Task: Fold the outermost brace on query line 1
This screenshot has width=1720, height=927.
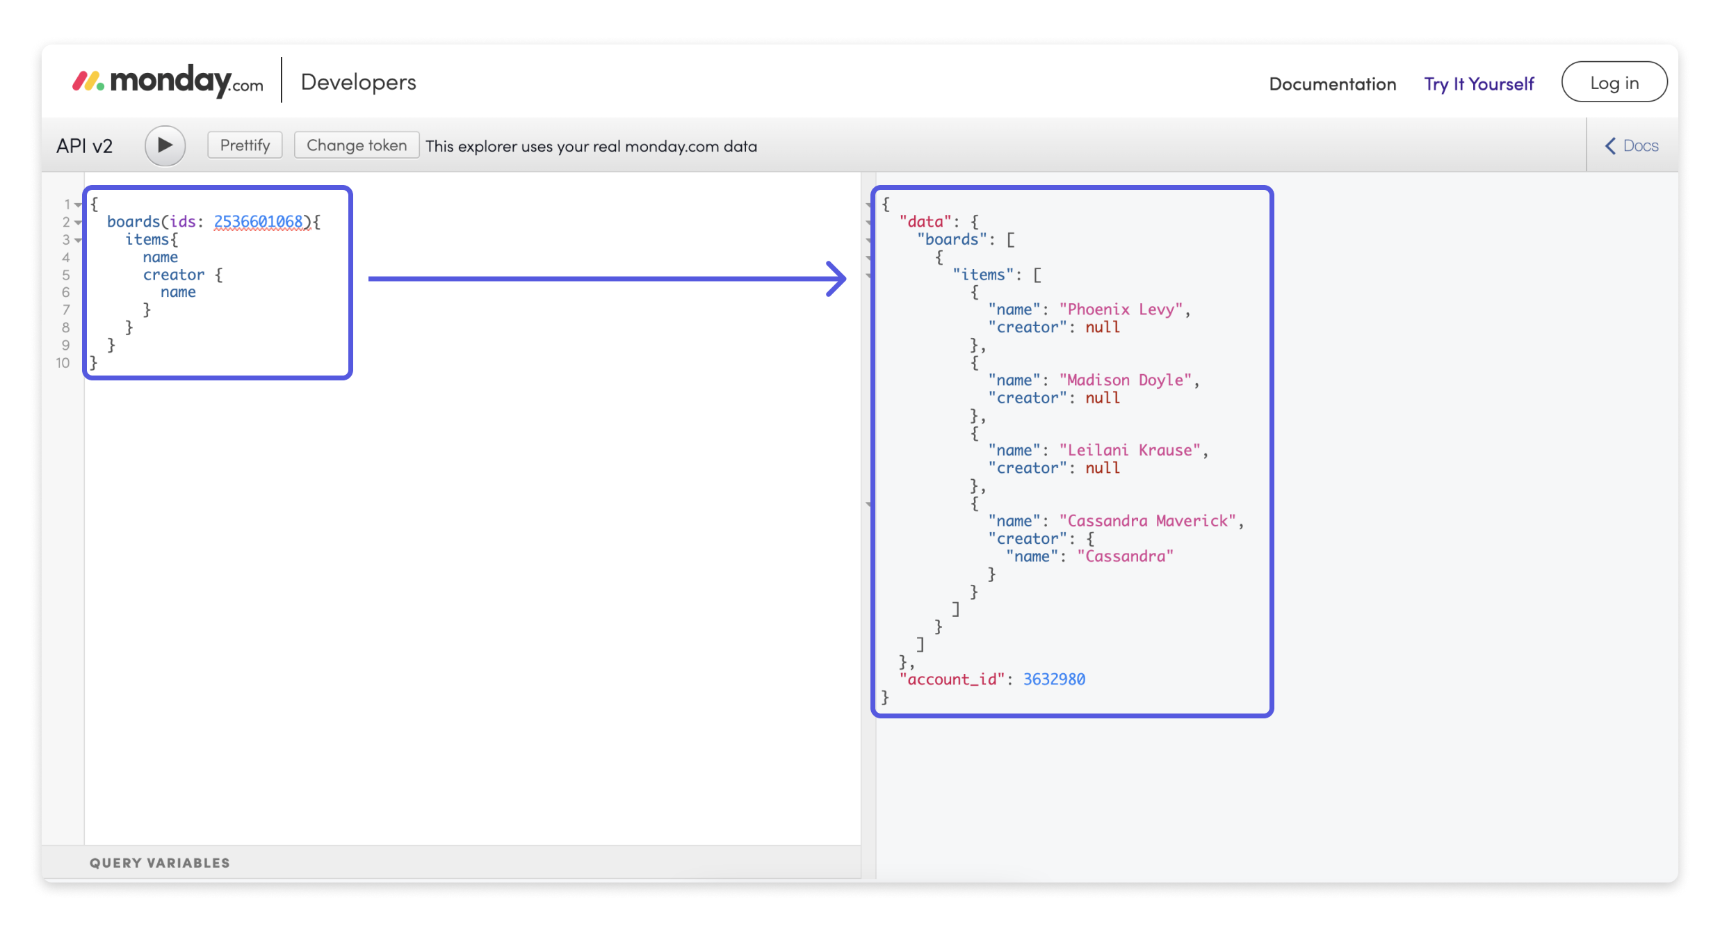Action: pyautogui.click(x=78, y=204)
